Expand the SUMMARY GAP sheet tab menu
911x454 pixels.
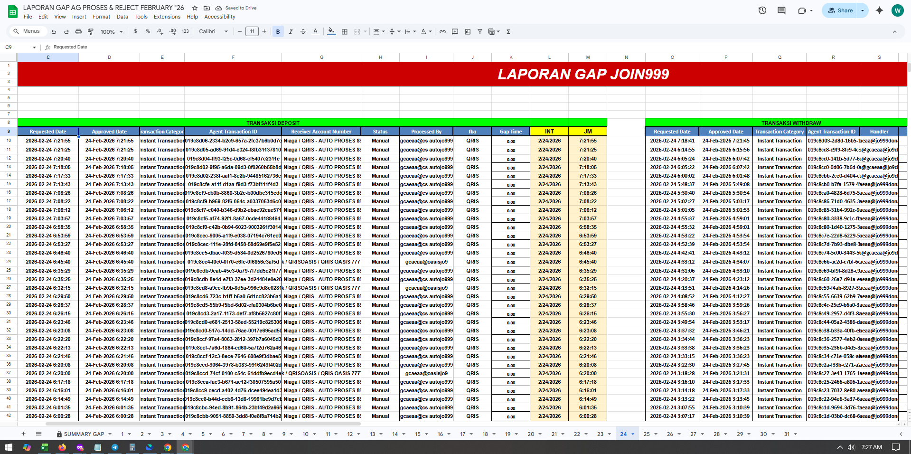click(110, 434)
